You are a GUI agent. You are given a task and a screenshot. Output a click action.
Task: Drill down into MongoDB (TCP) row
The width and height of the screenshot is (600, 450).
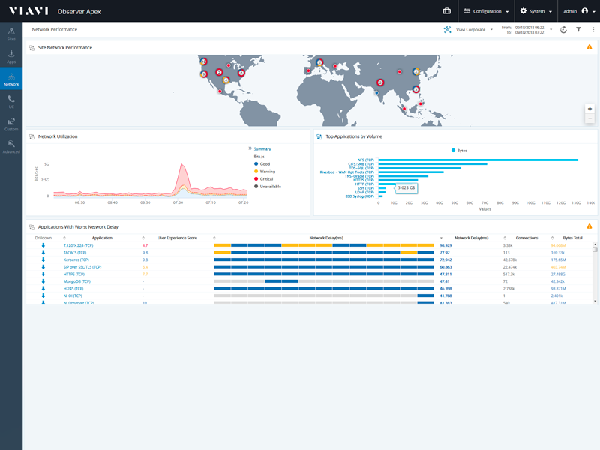tap(43, 281)
